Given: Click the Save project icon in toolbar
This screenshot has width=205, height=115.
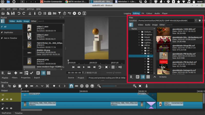Looking at the screenshot, I should (13, 13).
